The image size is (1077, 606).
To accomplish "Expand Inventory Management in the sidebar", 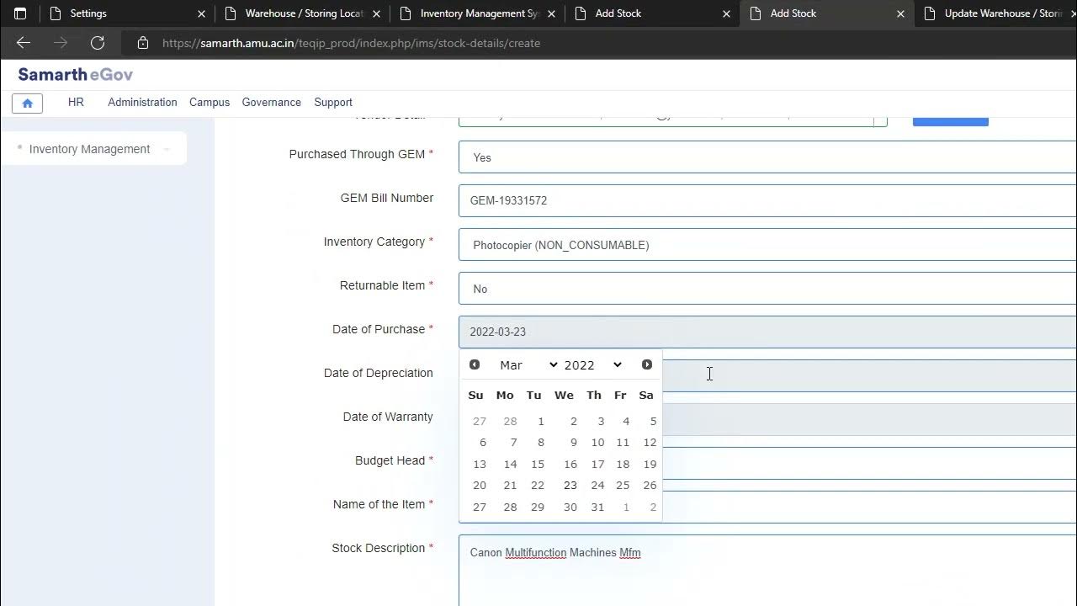I will (90, 149).
